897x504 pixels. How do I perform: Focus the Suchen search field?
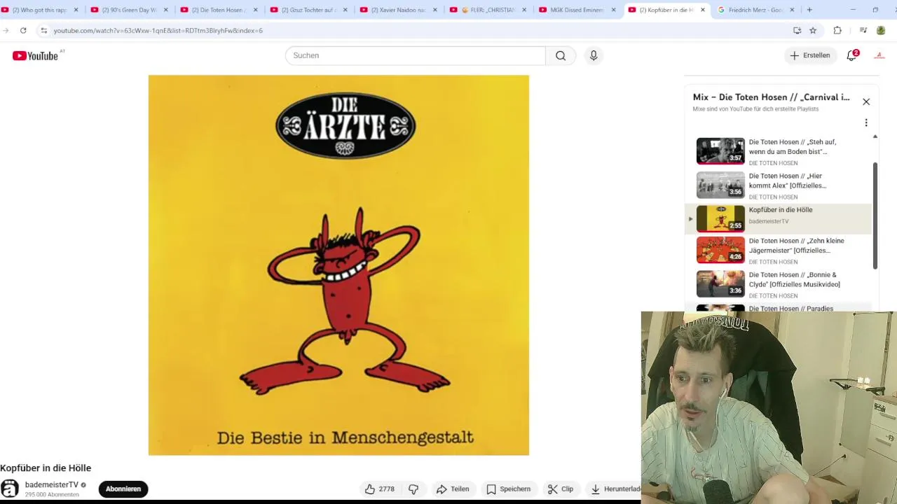416,55
